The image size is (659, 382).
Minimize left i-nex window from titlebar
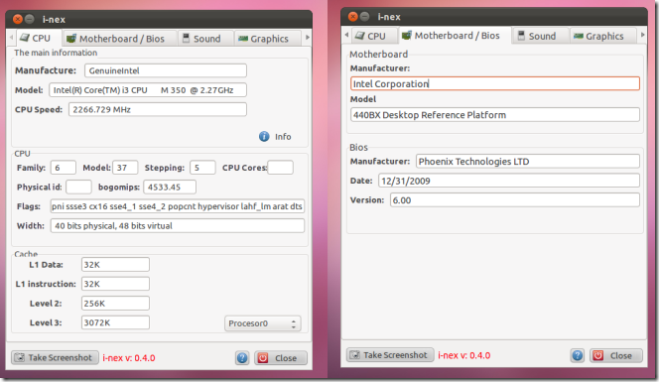pyautogui.click(x=30, y=19)
